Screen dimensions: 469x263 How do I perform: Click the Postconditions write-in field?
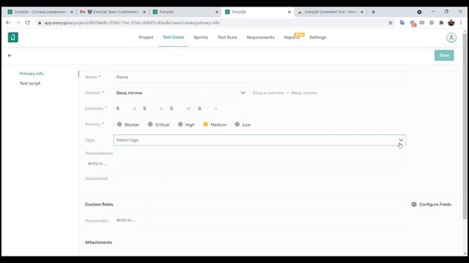(259, 221)
